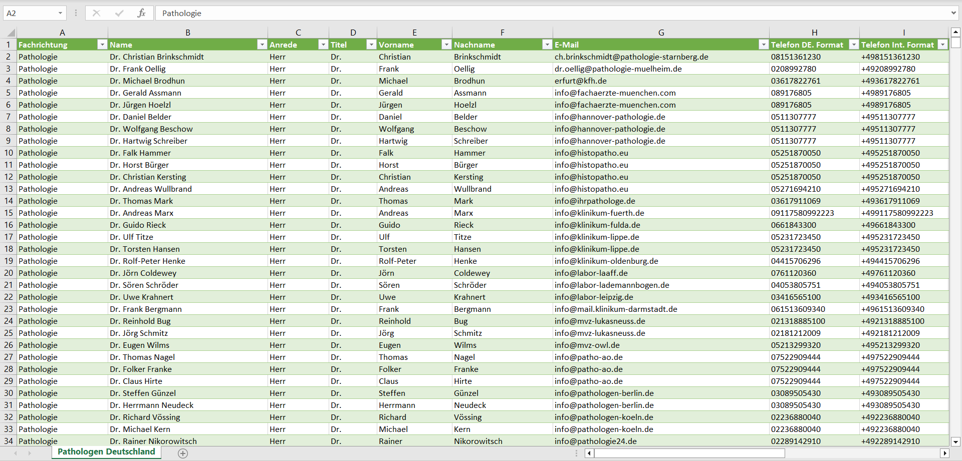Open the Fachrichtung column filter dropdown
The width and height of the screenshot is (962, 461).
click(102, 45)
